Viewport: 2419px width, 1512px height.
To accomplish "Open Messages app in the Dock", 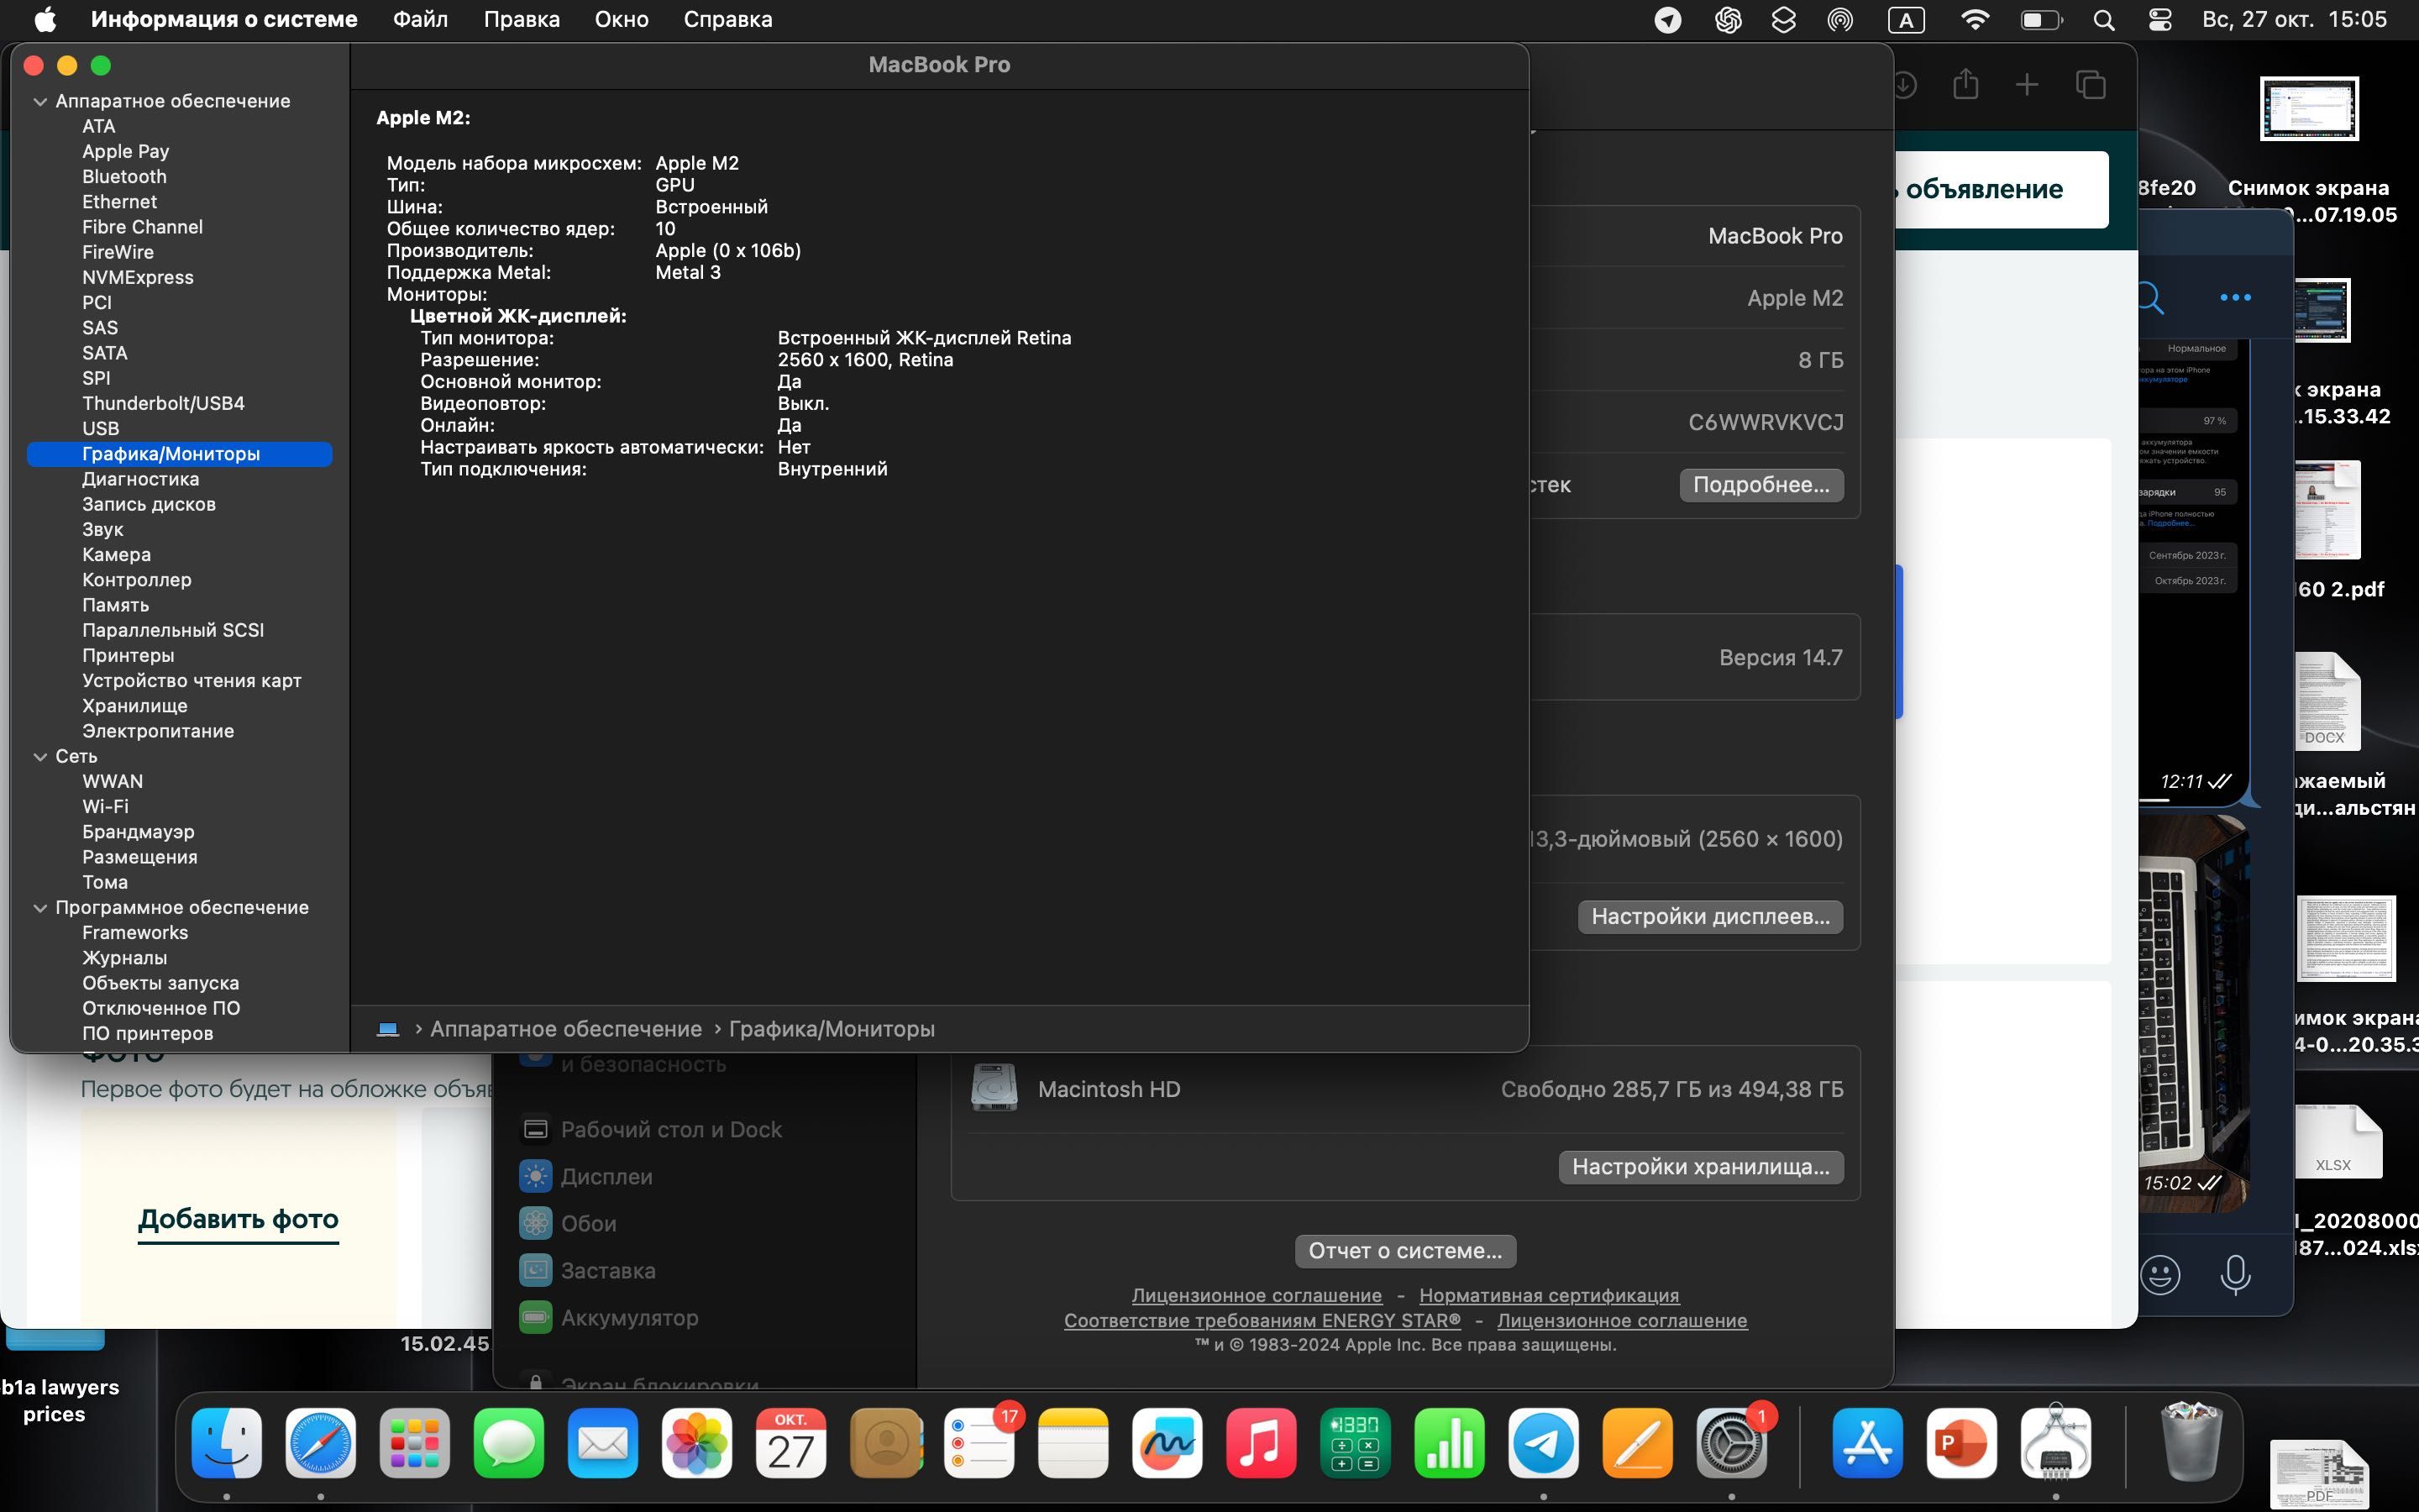I will [x=509, y=1443].
